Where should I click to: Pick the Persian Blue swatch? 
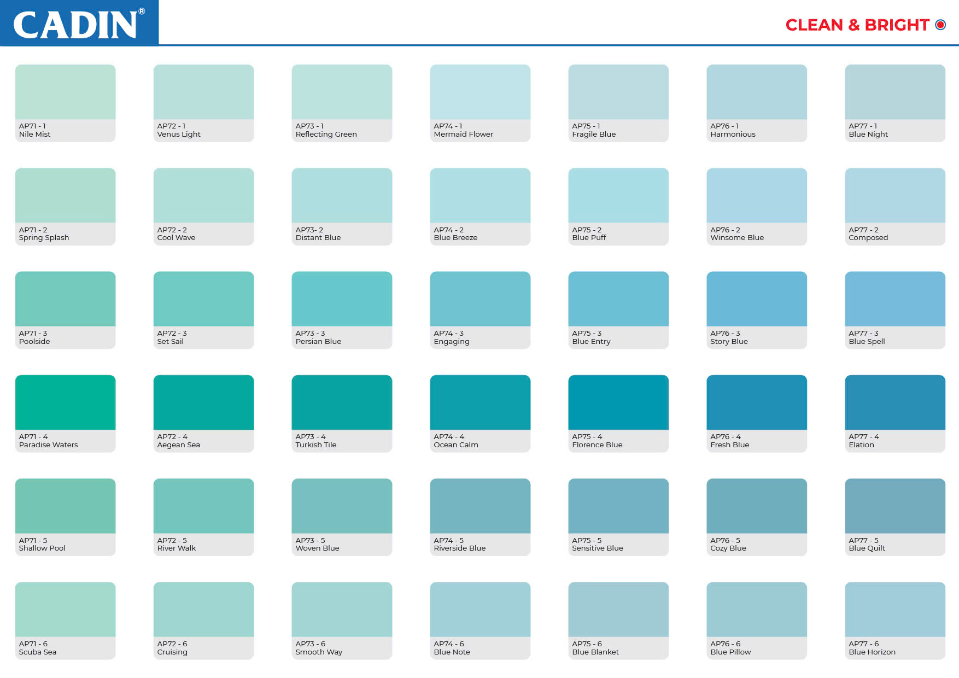pyautogui.click(x=342, y=299)
